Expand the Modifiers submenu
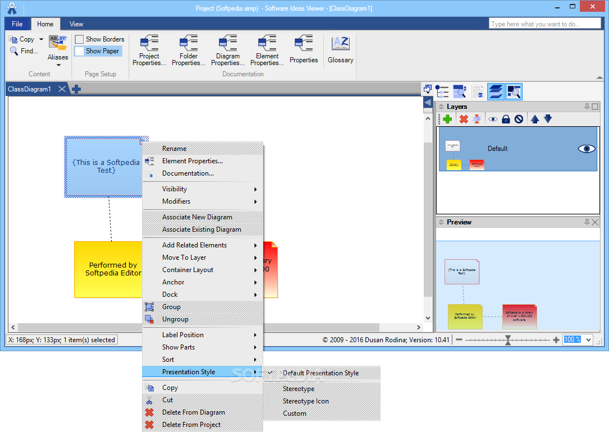This screenshot has width=609, height=432. (203, 201)
